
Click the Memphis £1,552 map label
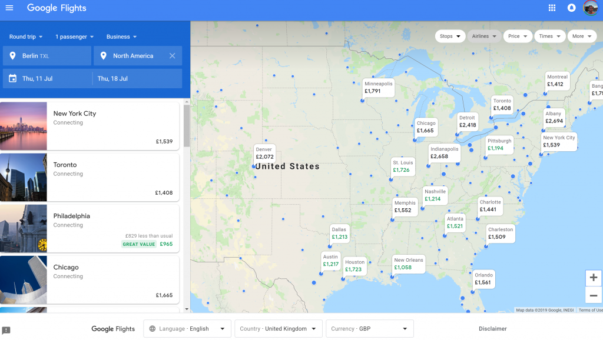pyautogui.click(x=405, y=206)
